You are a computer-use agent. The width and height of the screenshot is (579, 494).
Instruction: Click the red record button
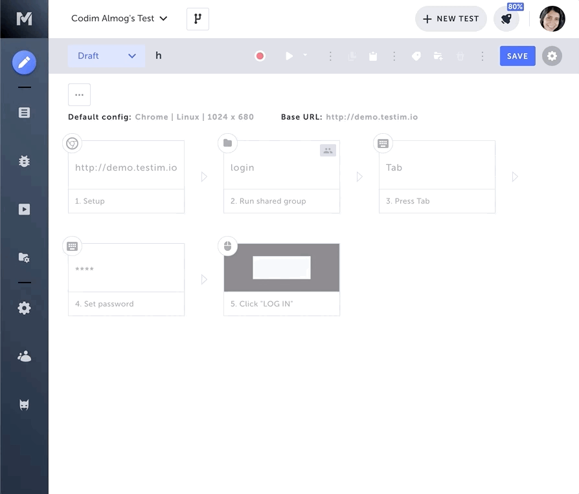click(260, 56)
